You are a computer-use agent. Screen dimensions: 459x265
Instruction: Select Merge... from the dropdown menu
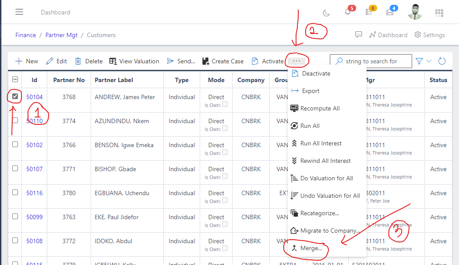tap(311, 248)
